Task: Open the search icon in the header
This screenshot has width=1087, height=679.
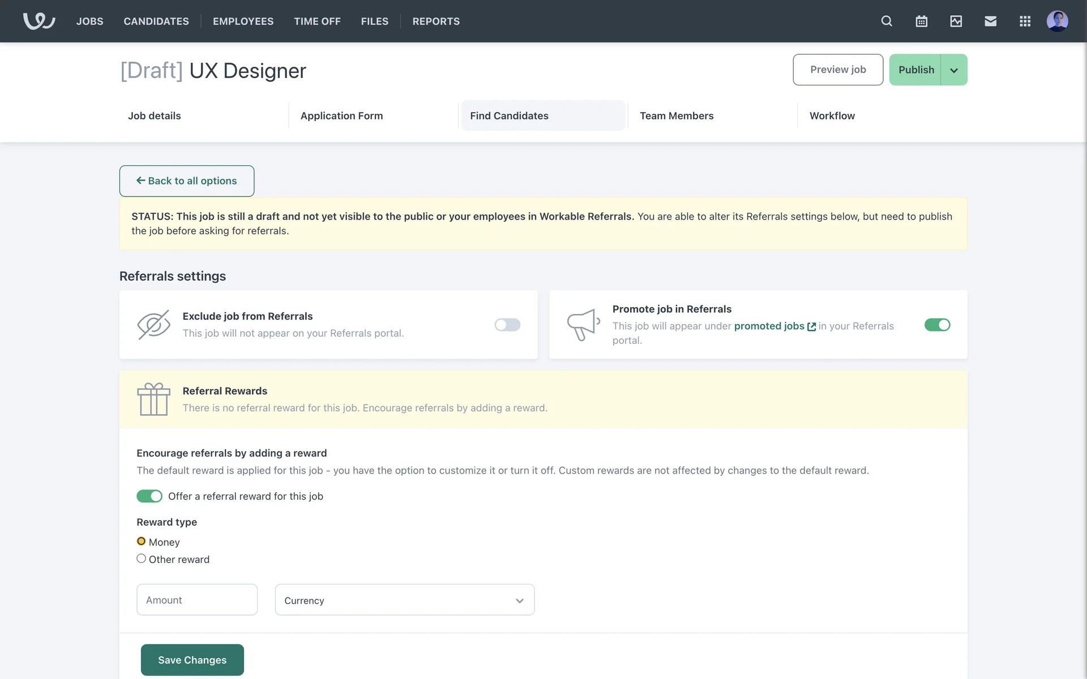Action: [x=887, y=21]
